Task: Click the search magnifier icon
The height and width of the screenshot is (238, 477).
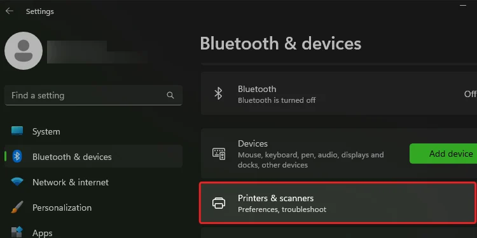Action: [170, 95]
